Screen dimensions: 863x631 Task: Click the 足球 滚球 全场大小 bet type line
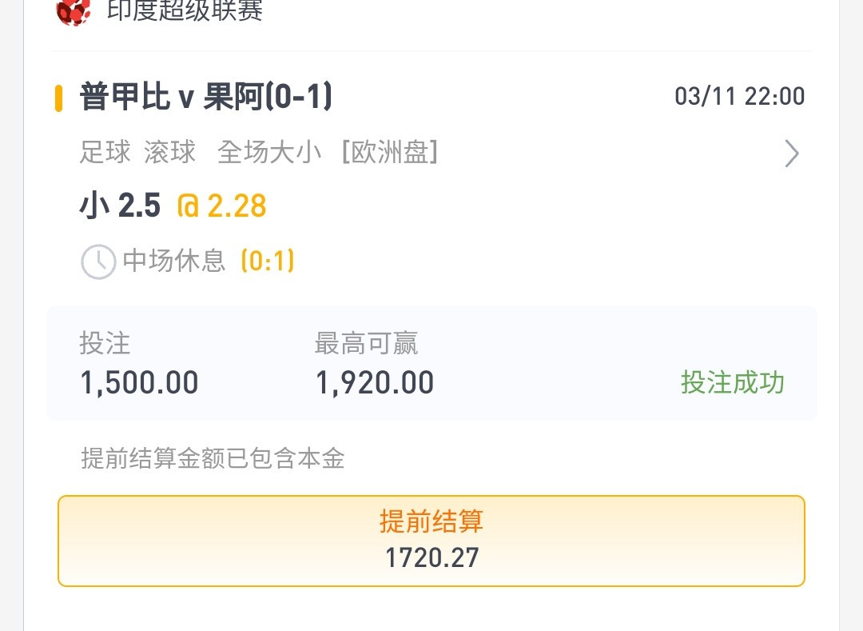pos(201,152)
